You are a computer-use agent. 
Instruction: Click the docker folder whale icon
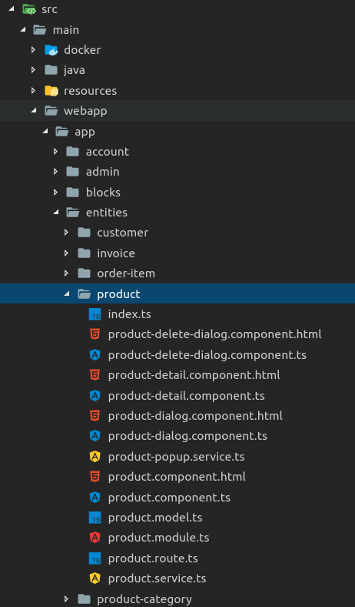(51, 50)
